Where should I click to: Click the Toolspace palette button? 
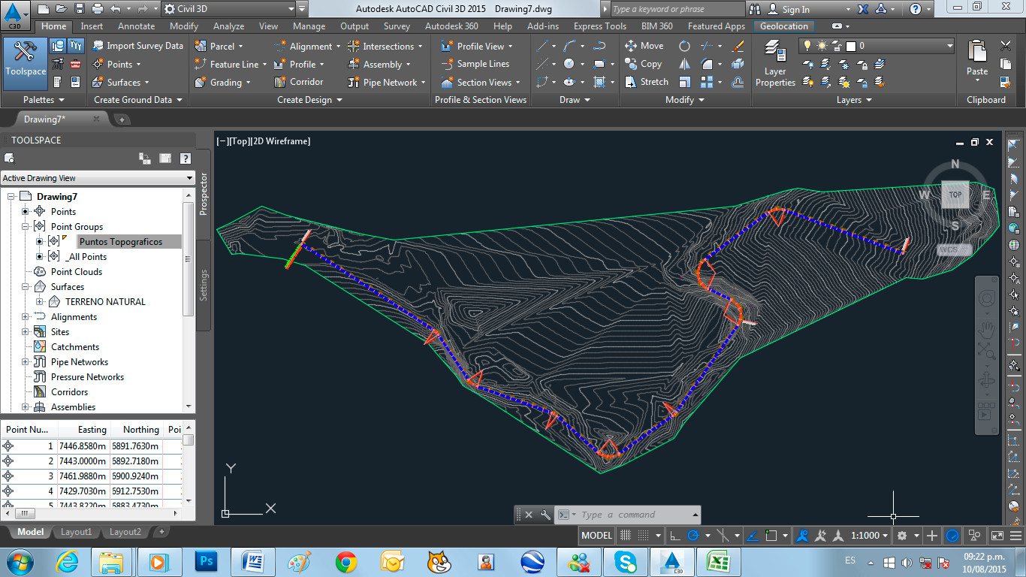[26, 59]
